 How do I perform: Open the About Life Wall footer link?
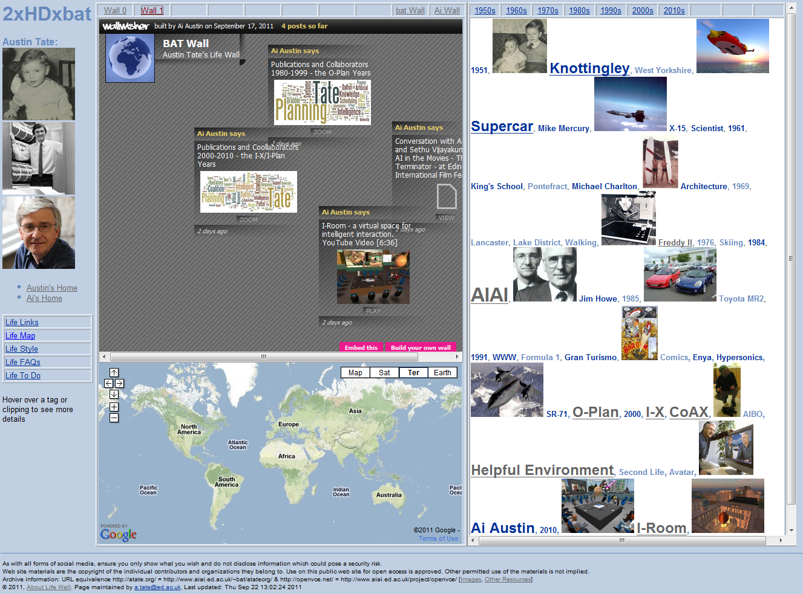click(x=48, y=587)
